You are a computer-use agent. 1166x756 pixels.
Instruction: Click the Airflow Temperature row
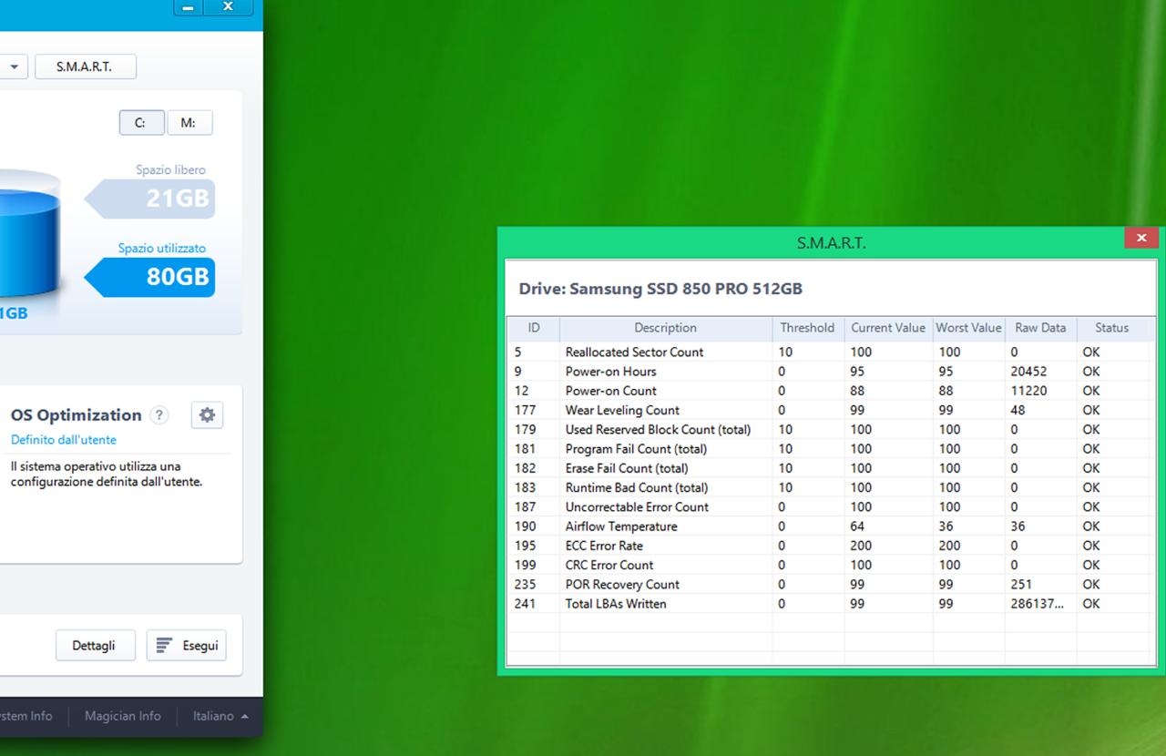point(621,526)
